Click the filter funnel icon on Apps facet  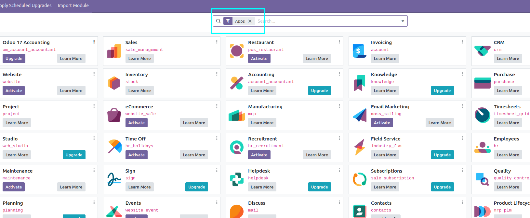click(228, 21)
